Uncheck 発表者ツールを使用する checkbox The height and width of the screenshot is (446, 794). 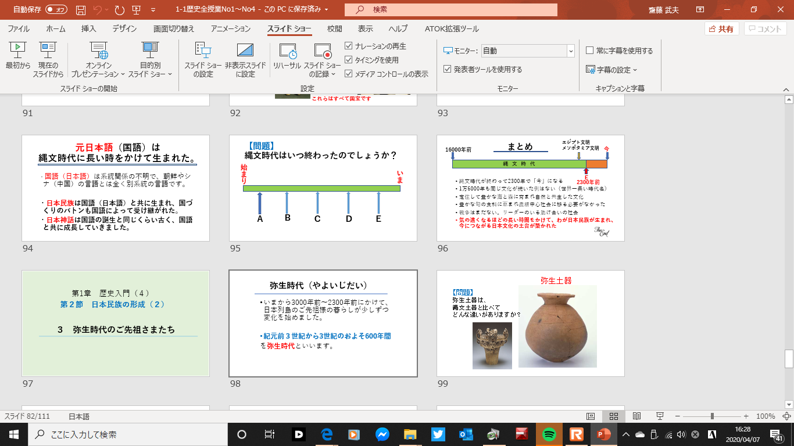(447, 69)
